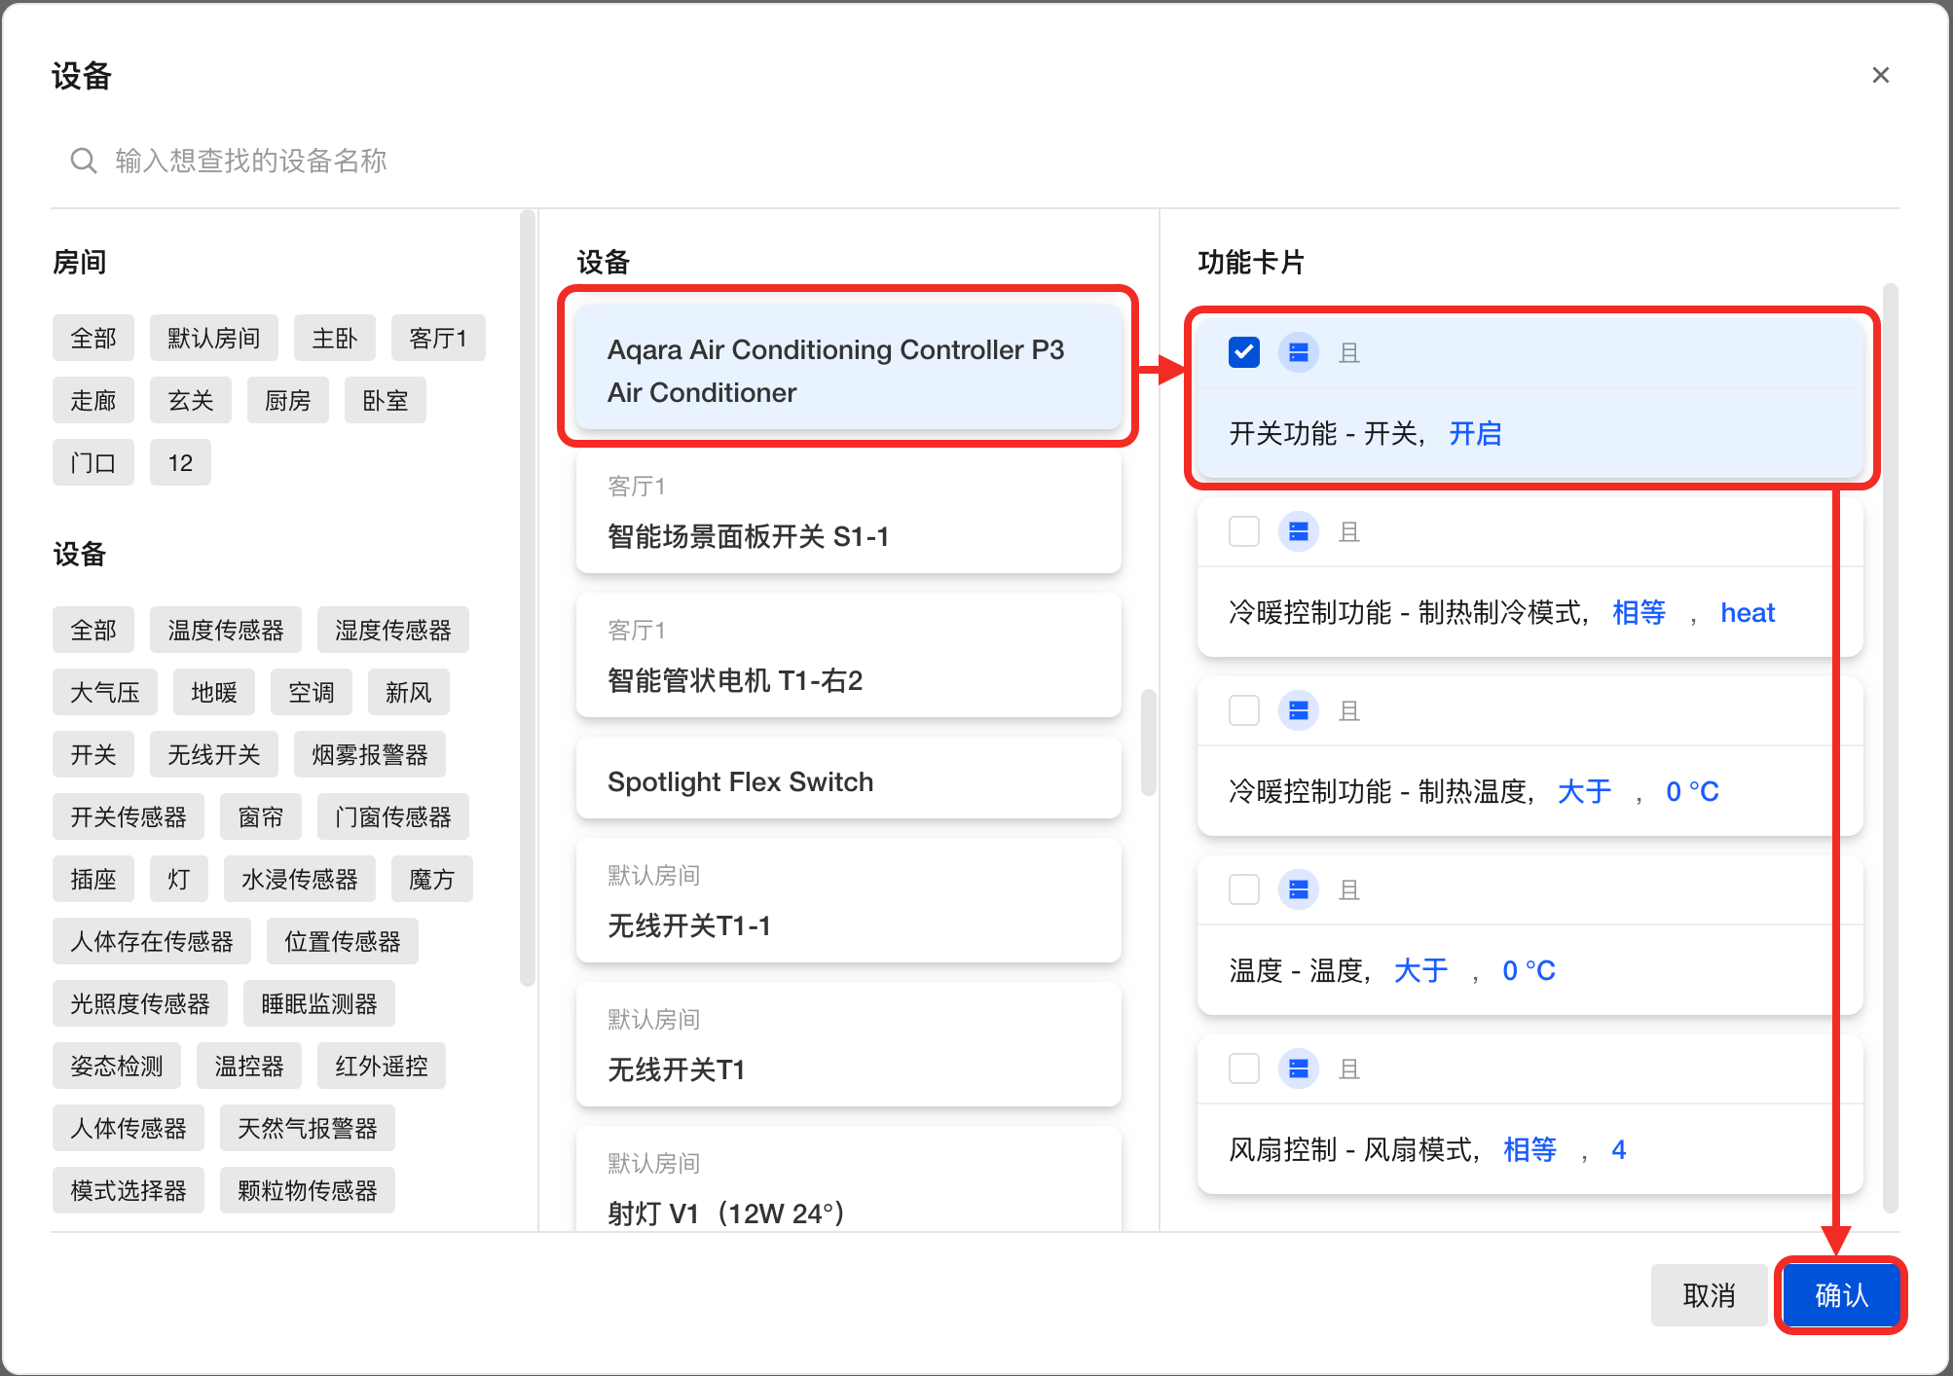Open the heat value selector

click(1747, 613)
